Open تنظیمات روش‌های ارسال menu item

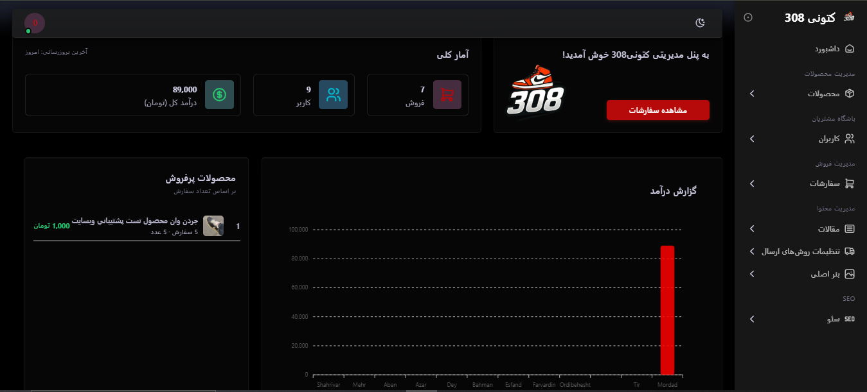pos(801,251)
